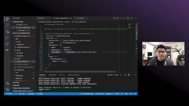Open the Extensions view
Screen dimensions: 189x106
pyautogui.click(x=7, y=44)
